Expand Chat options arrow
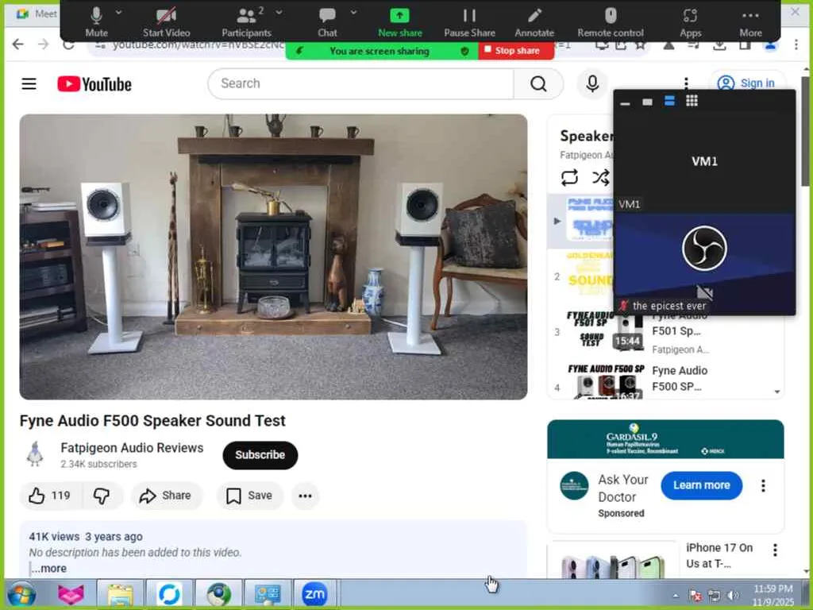This screenshot has height=610, width=813. coord(353,12)
